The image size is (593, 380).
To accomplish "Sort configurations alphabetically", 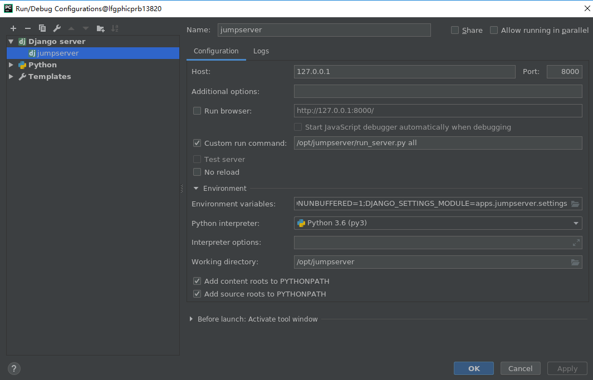I will click(115, 28).
